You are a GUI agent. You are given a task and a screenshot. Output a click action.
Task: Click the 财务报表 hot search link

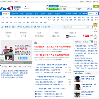19,27
